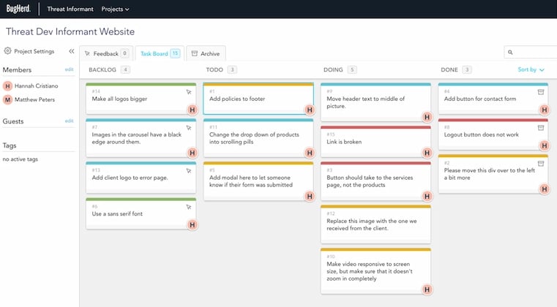Click the BugHerd logo

coord(19,10)
